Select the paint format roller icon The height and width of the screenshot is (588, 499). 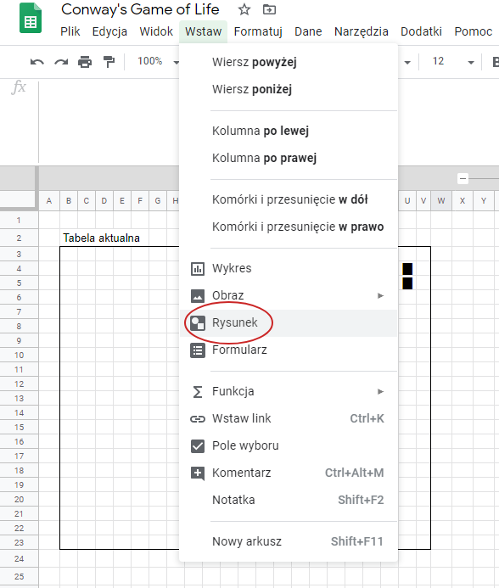[109, 62]
